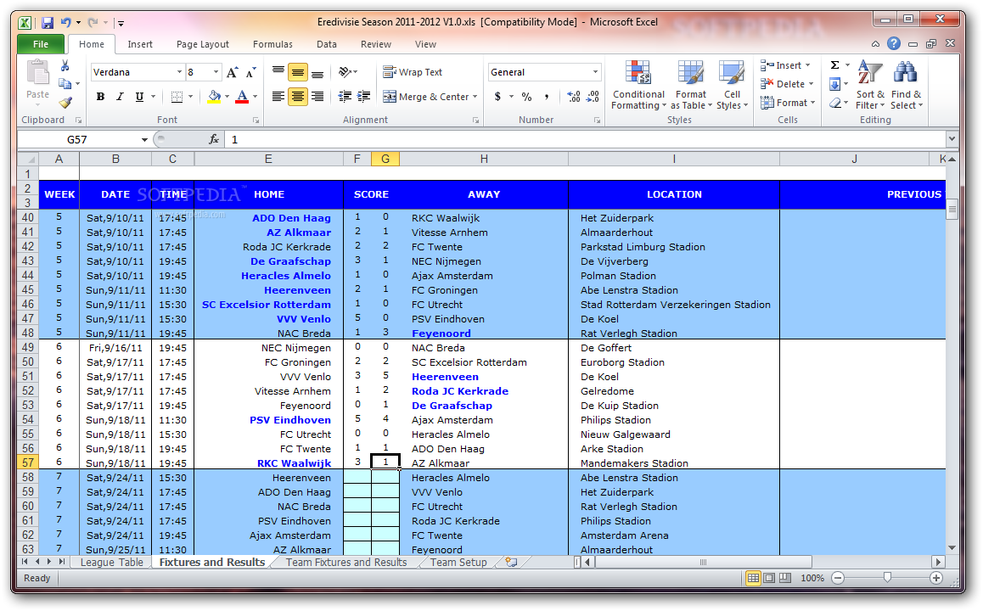Open the Verdana font name dropdown
This screenshot has width=983, height=611.
tap(178, 72)
